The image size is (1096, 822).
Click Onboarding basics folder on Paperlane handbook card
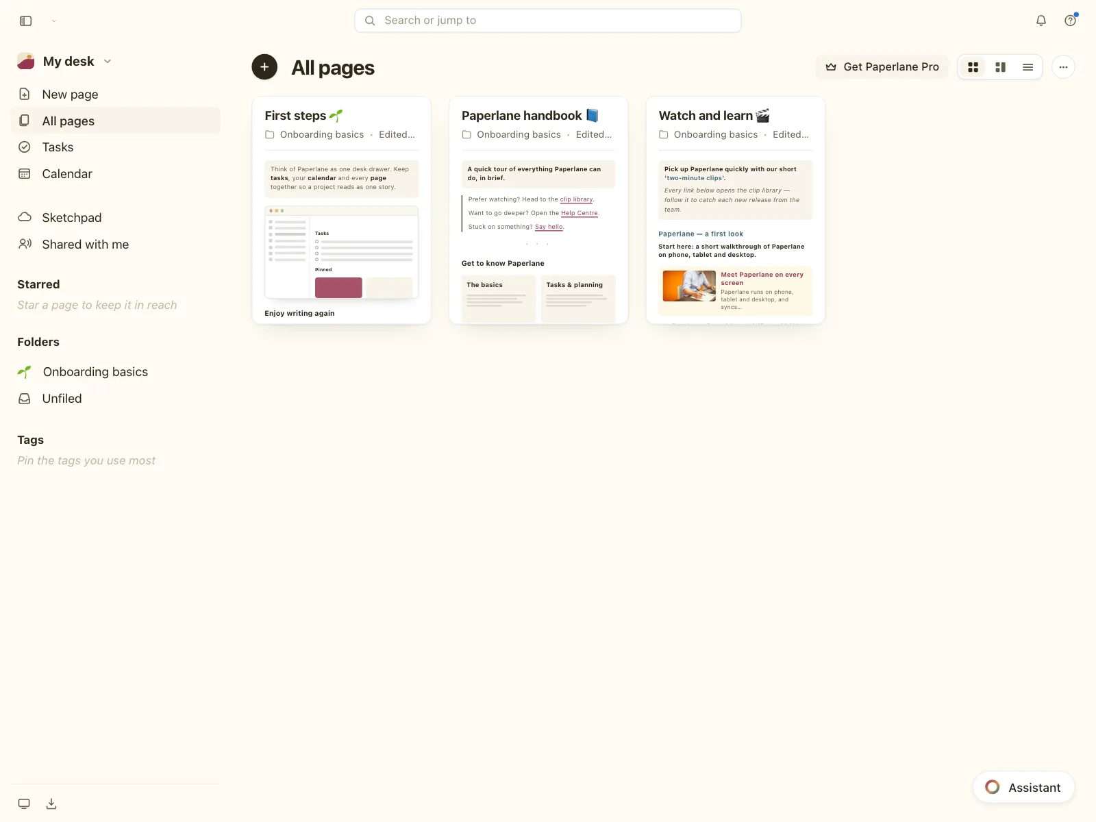tap(512, 135)
